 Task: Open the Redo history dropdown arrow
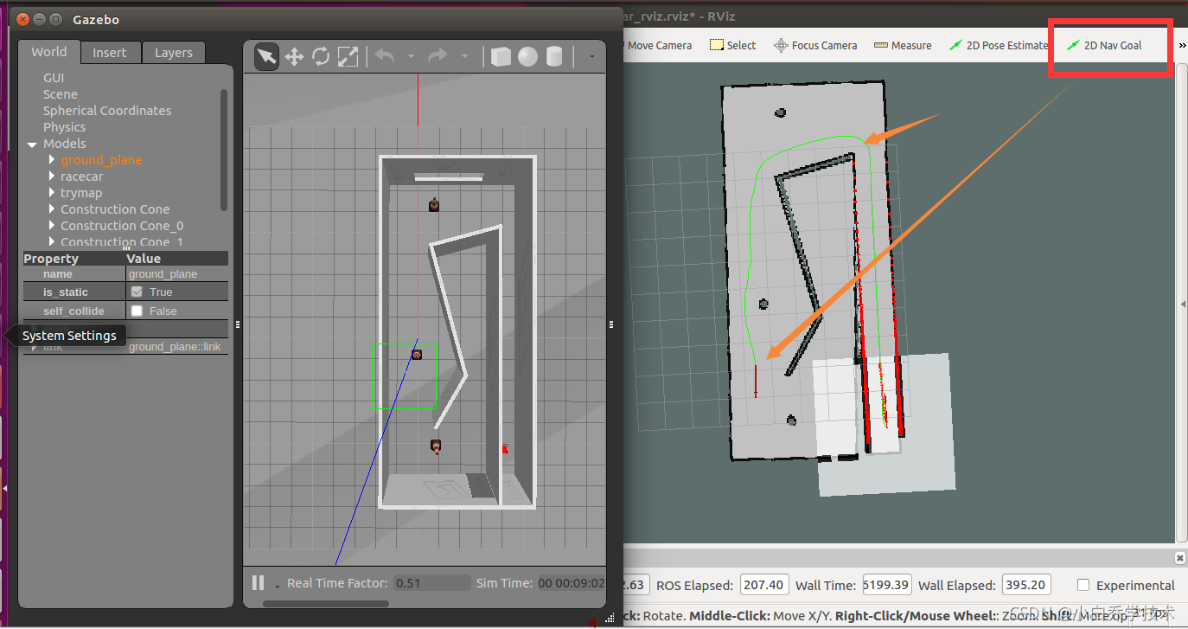[x=464, y=57]
